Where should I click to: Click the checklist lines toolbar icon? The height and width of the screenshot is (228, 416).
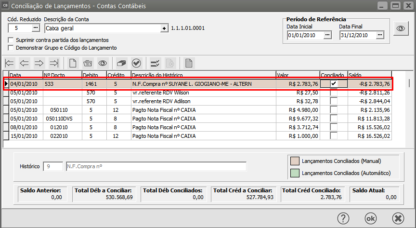click(155, 63)
